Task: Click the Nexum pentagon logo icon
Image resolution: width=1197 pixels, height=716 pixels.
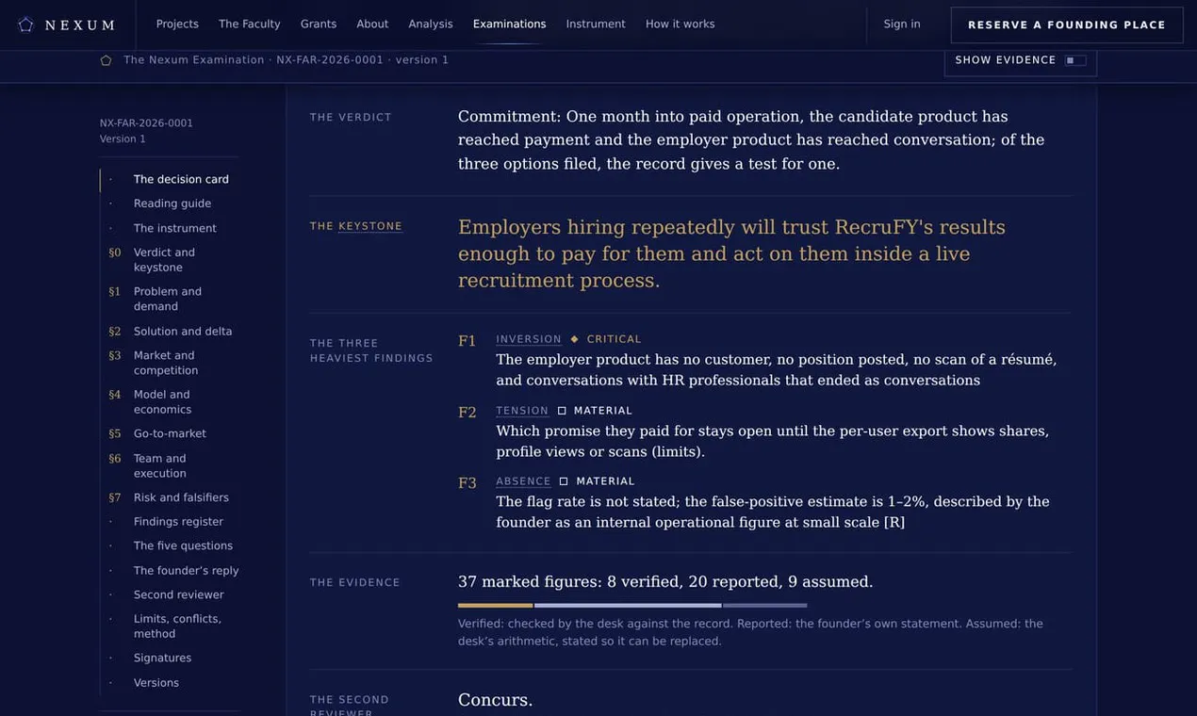Action: click(x=25, y=24)
